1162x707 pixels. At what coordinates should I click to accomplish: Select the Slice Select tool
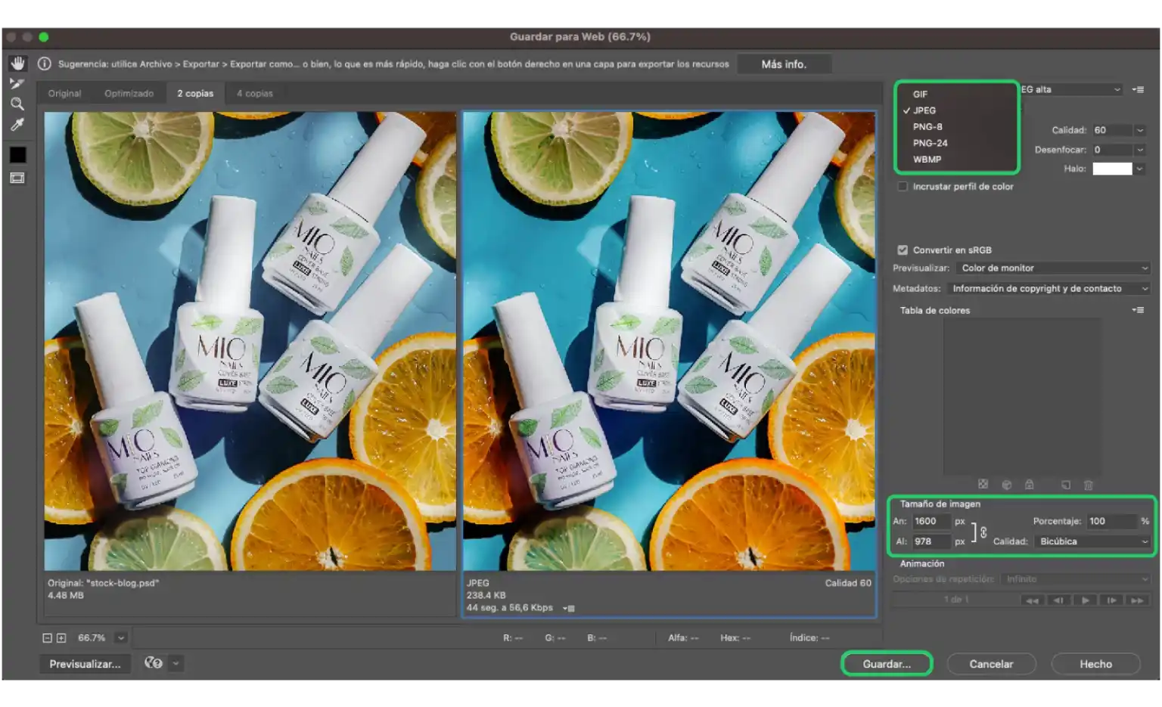pos(17,83)
